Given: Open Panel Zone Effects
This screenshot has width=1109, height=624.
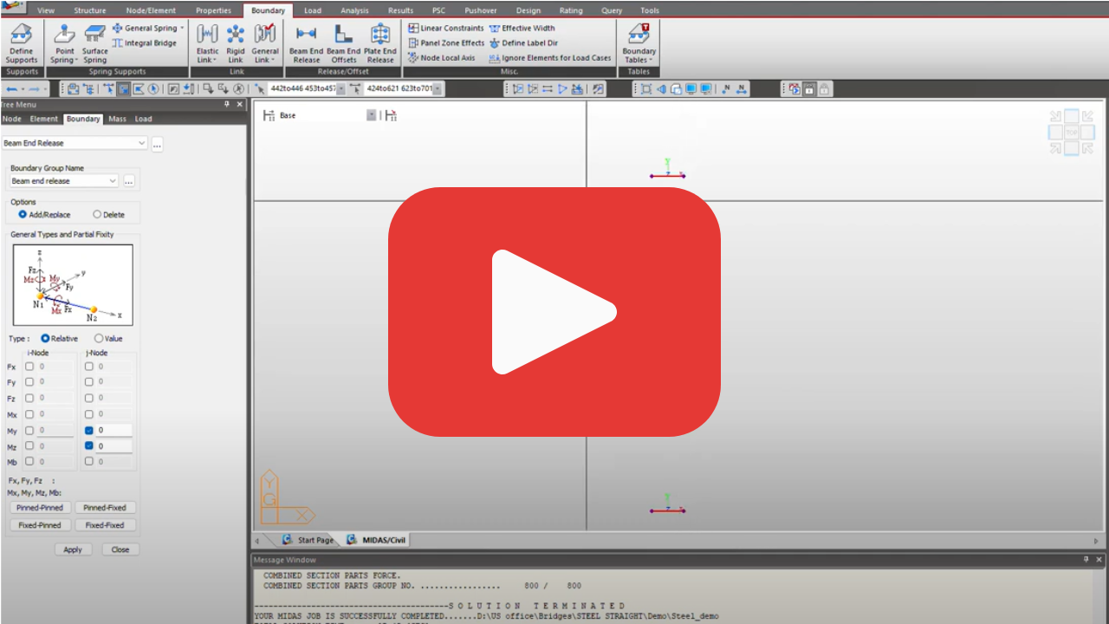Looking at the screenshot, I should [x=446, y=42].
